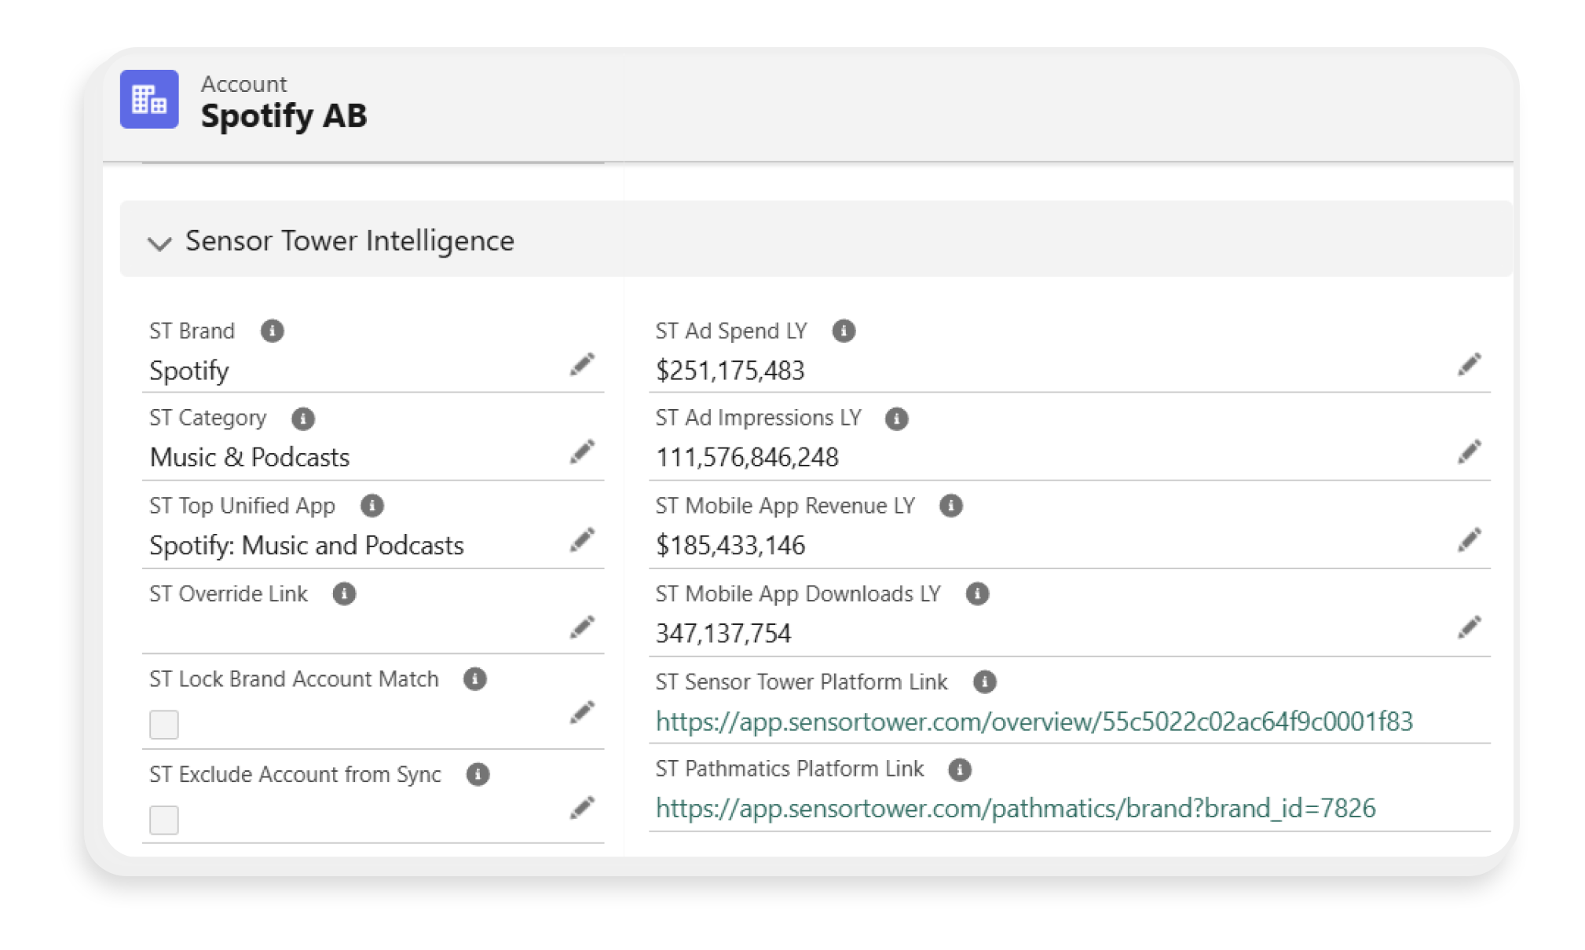Toggle ST Lock Brand Account Match checkbox
The image size is (1585, 950).
click(164, 725)
